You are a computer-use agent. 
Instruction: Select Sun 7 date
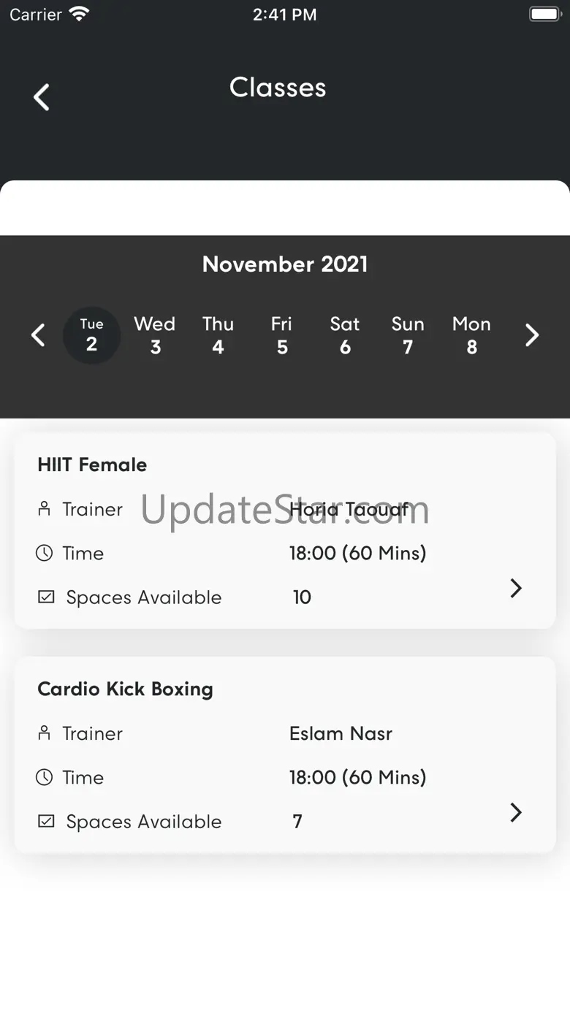click(408, 335)
